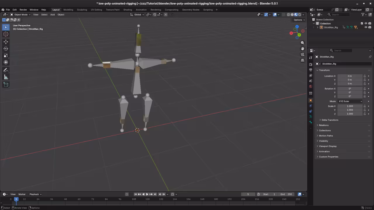This screenshot has width=374, height=210.
Task: Open the rotation Mode dropdown showing XYZ Euler
Action: point(350,101)
